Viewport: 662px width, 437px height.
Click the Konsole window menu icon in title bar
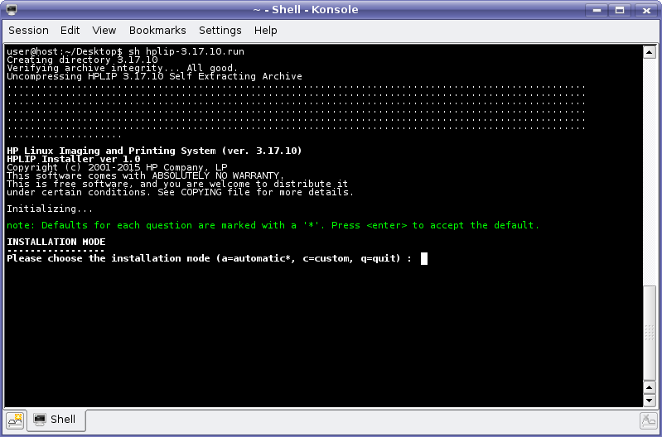point(12,9)
